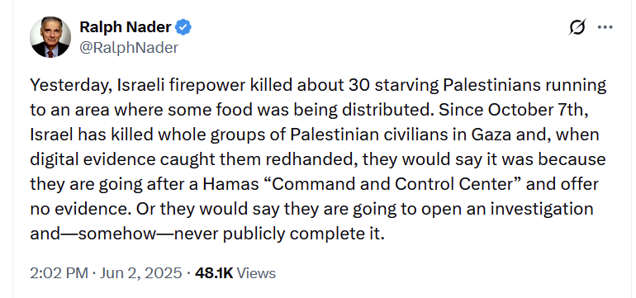Image resolution: width=636 pixels, height=298 pixels.
Task: Click the blue verified checkmark badge
Action: 183,27
